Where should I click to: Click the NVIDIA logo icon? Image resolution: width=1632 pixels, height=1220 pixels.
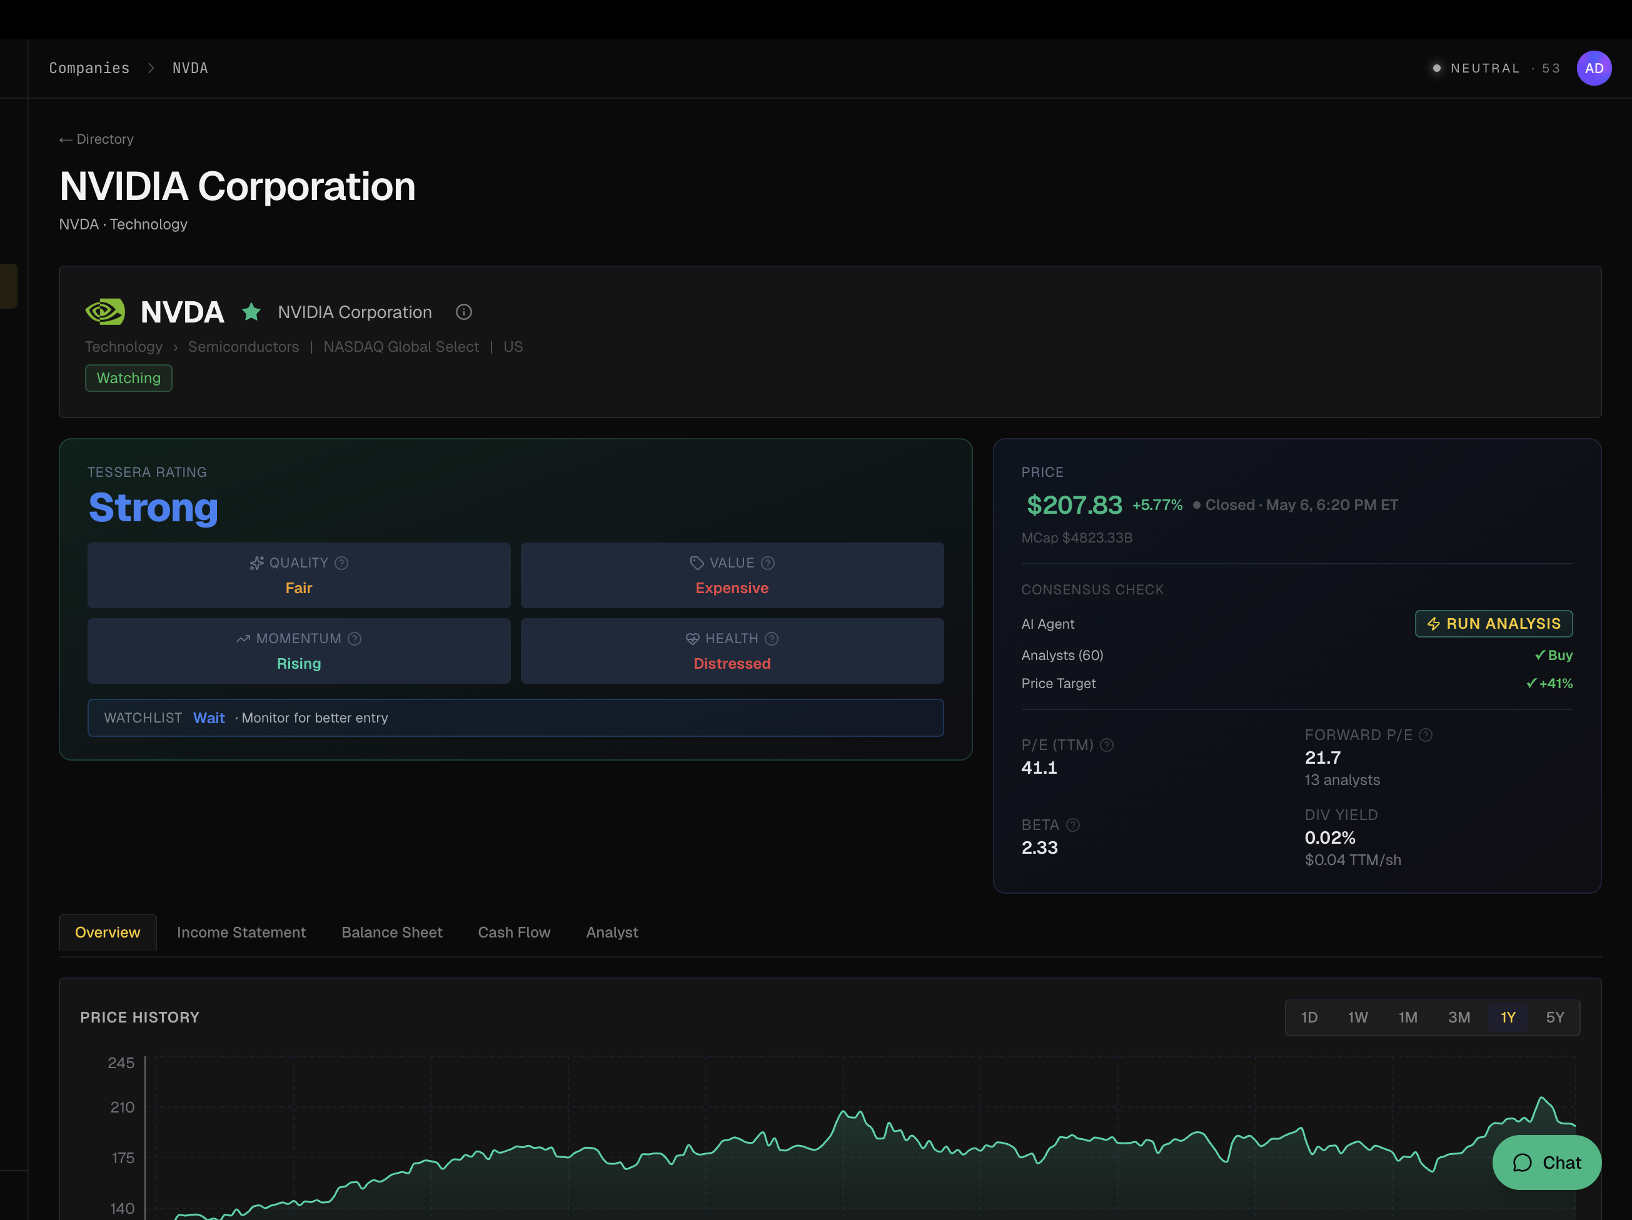click(105, 312)
